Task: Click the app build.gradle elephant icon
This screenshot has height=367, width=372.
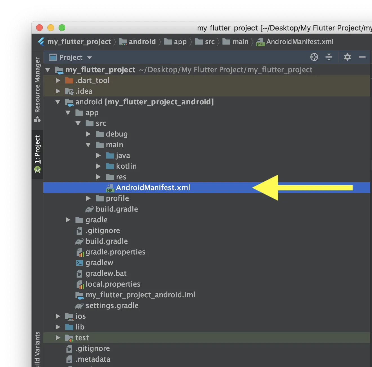Action: pyautogui.click(x=90, y=209)
